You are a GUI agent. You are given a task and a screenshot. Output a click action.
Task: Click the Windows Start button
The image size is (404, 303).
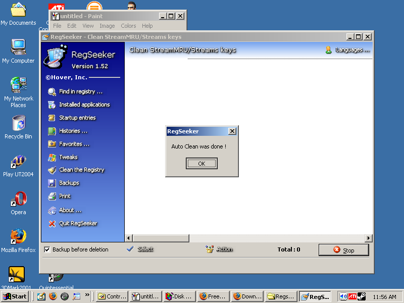click(x=15, y=296)
